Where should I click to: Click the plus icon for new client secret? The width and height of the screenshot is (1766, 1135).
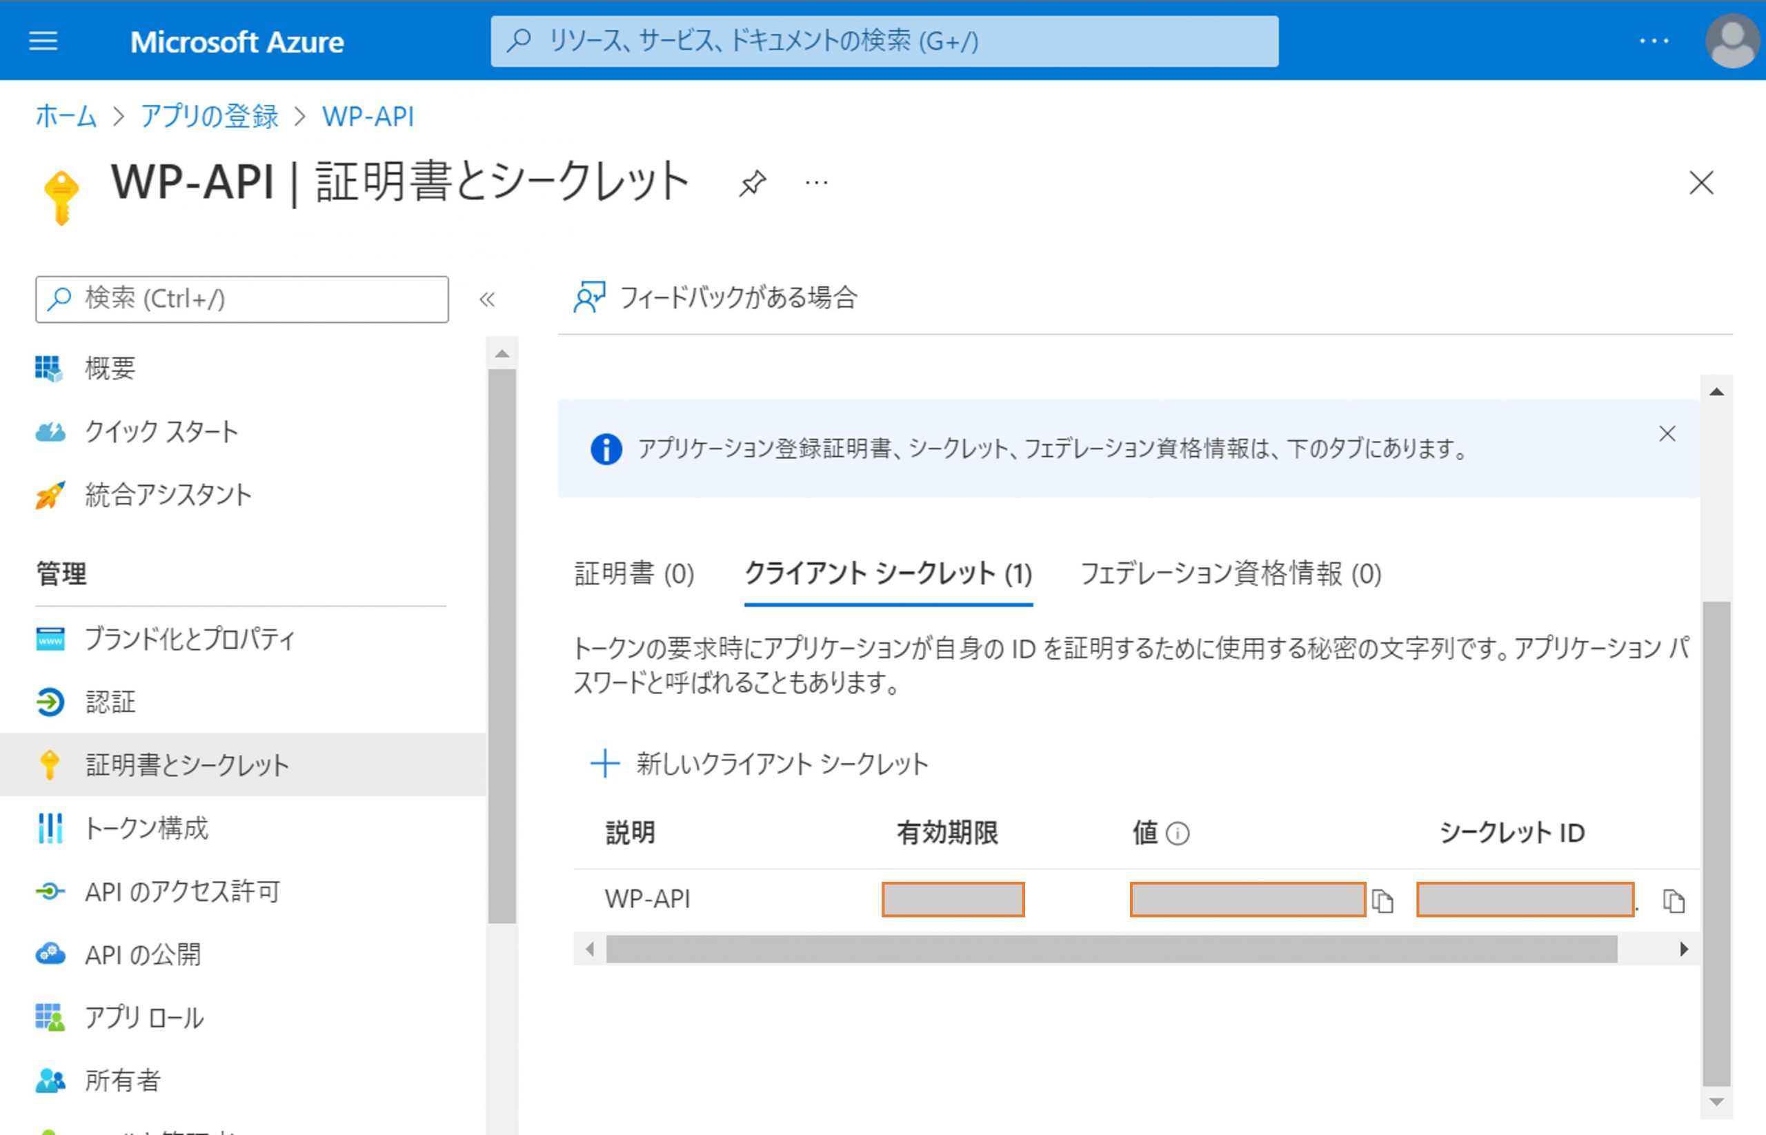click(x=604, y=764)
